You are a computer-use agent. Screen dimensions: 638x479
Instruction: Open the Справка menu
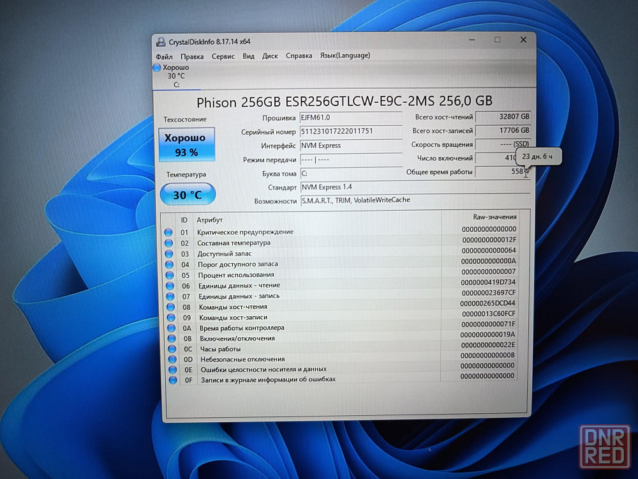pos(299,56)
